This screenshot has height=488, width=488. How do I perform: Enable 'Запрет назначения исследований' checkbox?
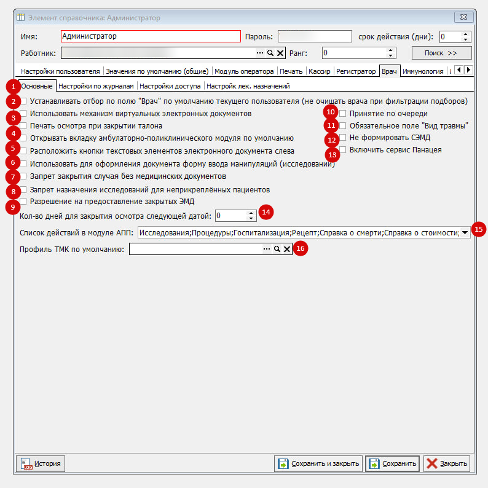pos(23,189)
